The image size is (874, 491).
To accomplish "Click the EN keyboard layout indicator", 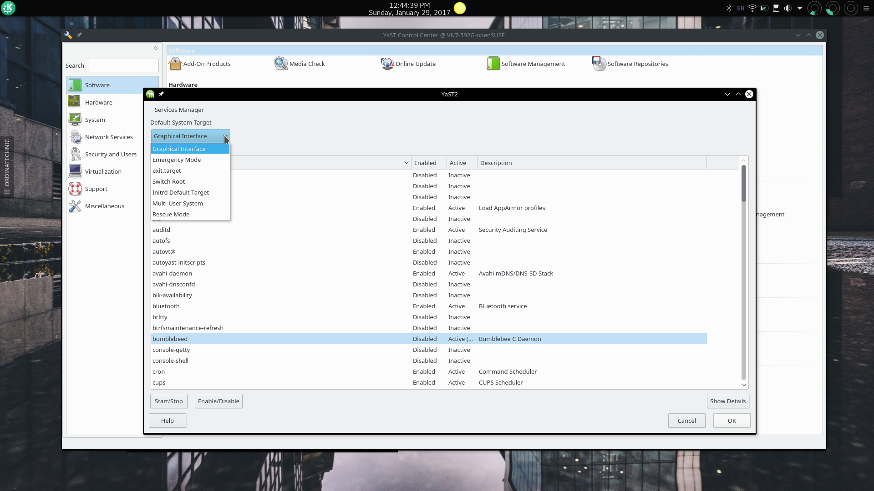I will [741, 8].
